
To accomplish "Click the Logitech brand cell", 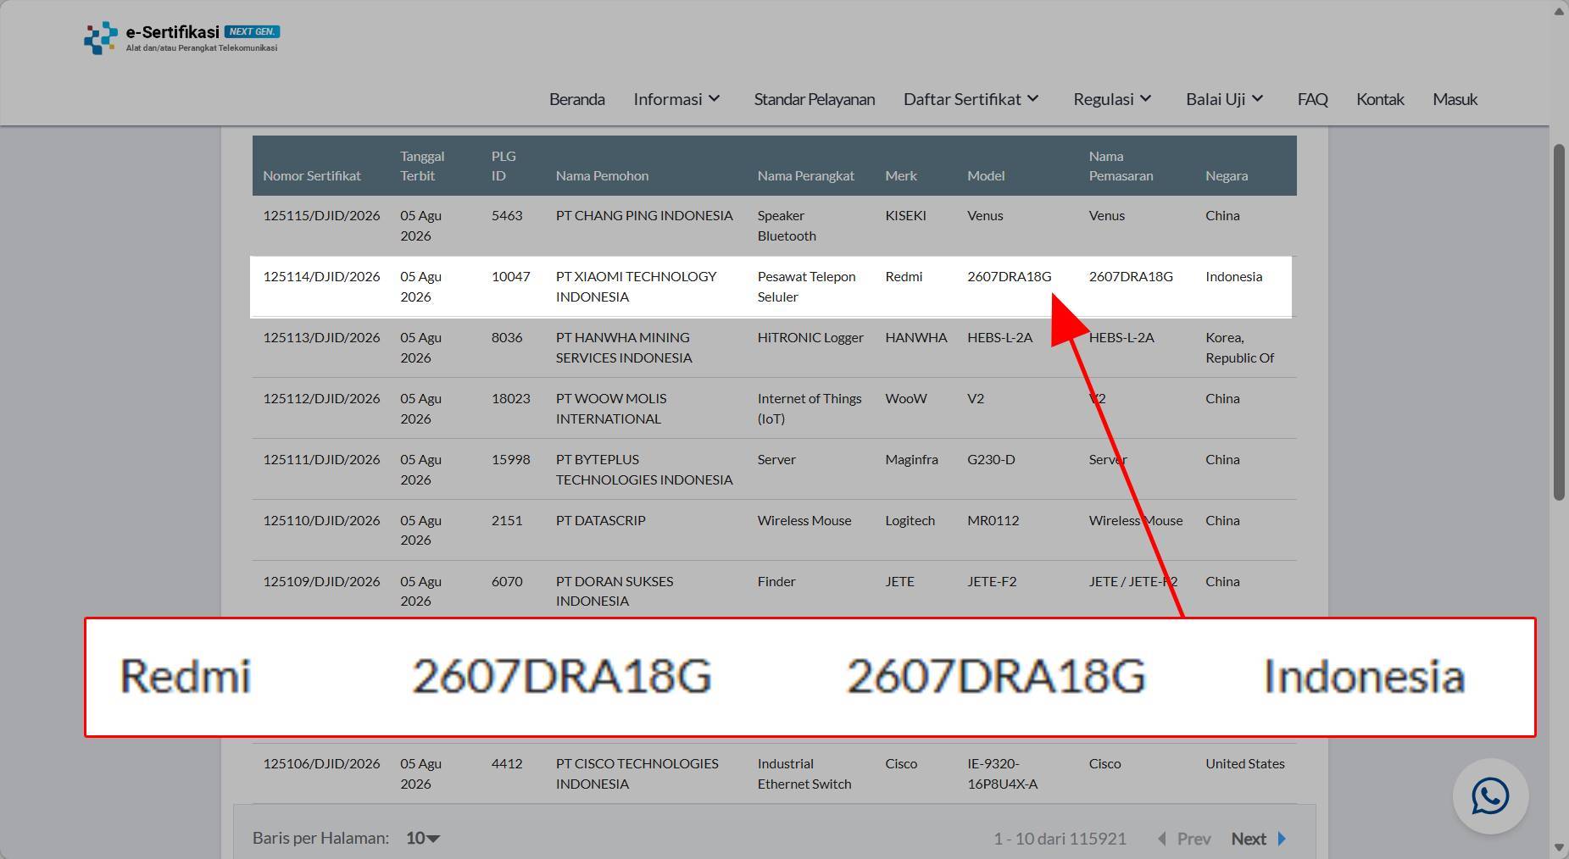I will 910,520.
